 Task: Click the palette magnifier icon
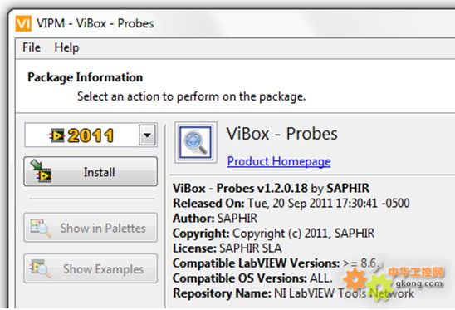[x=41, y=228]
